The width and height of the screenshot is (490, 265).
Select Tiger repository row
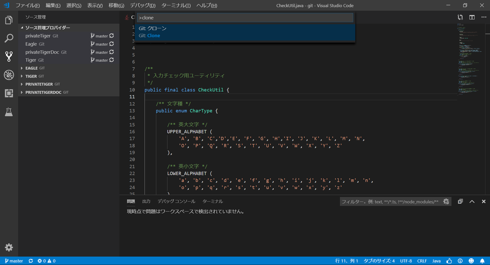point(69,60)
